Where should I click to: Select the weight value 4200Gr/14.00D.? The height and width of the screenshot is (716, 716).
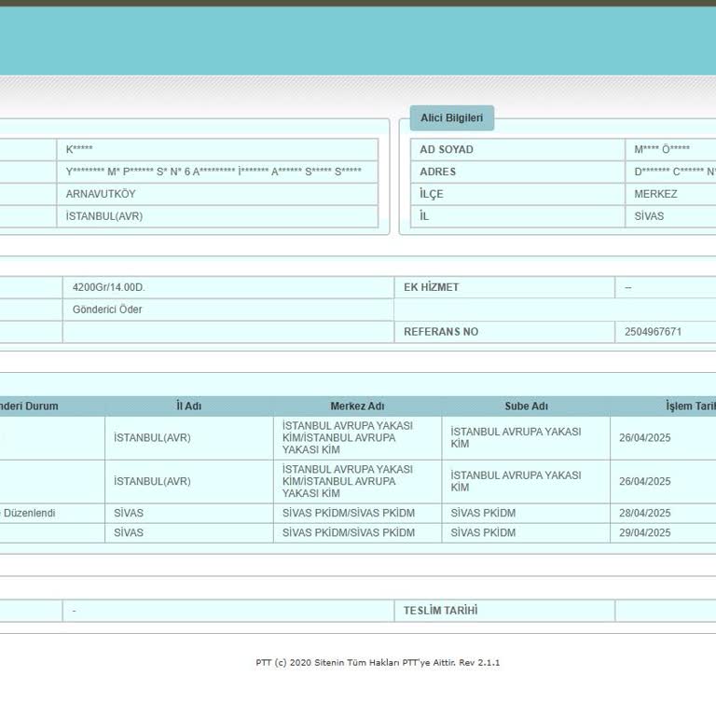[109, 287]
